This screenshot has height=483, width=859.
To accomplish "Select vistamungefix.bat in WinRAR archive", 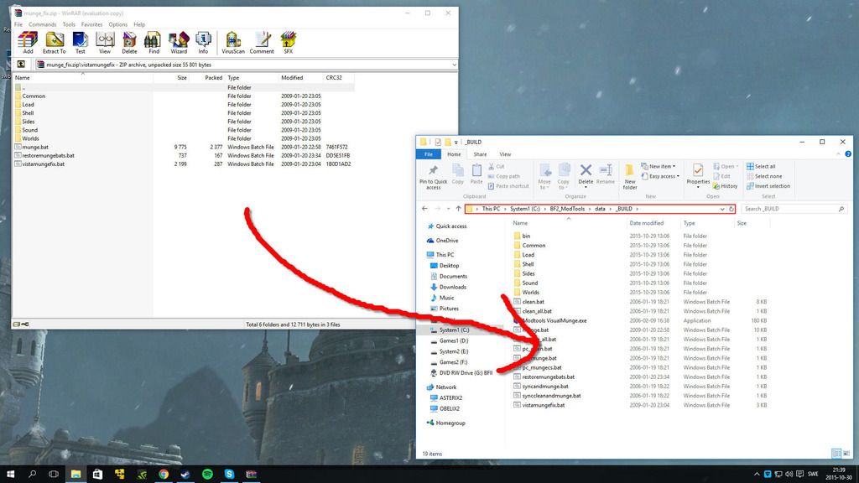I will [x=44, y=164].
